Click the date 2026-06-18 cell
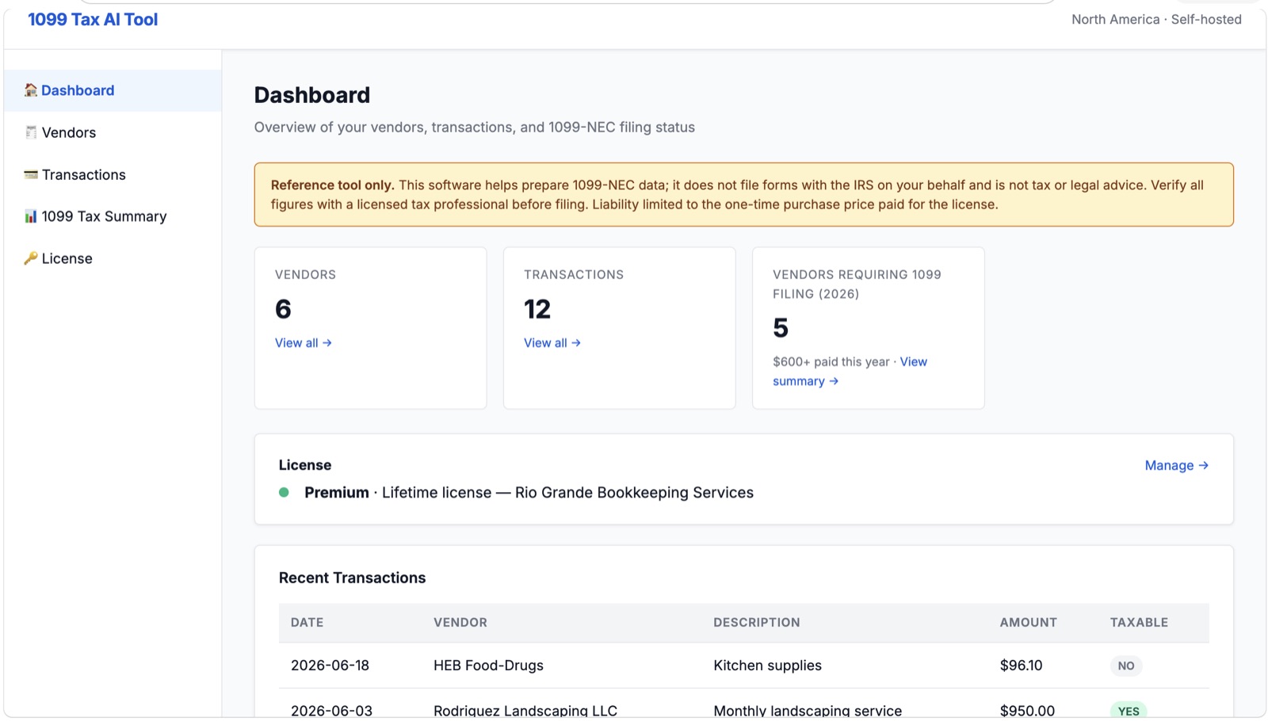Screen dimensions: 1268x721 [x=330, y=666]
